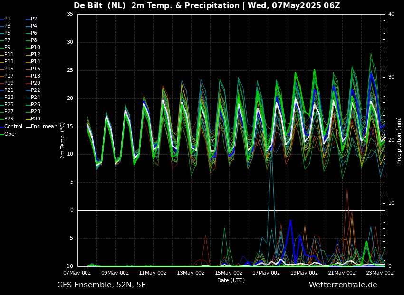Screen dimensions: 404x295
Task: Select the 07May 00z date tick label
Action: click(x=77, y=273)
